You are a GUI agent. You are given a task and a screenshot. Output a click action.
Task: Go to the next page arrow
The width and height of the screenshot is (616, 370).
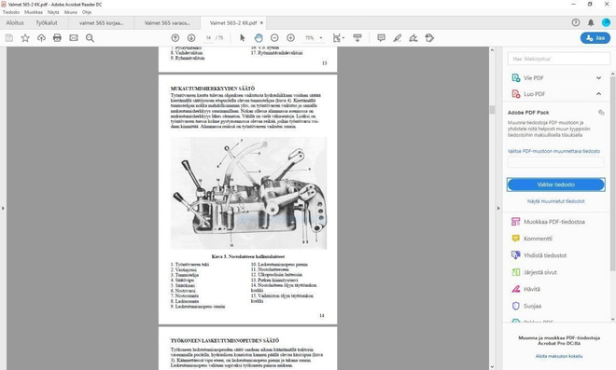191,38
